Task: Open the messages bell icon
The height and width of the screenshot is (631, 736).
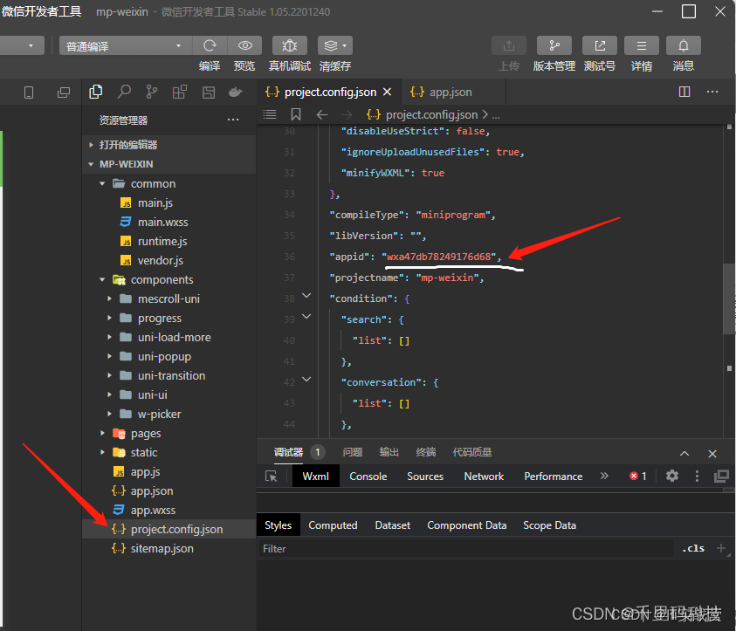Action: (684, 45)
